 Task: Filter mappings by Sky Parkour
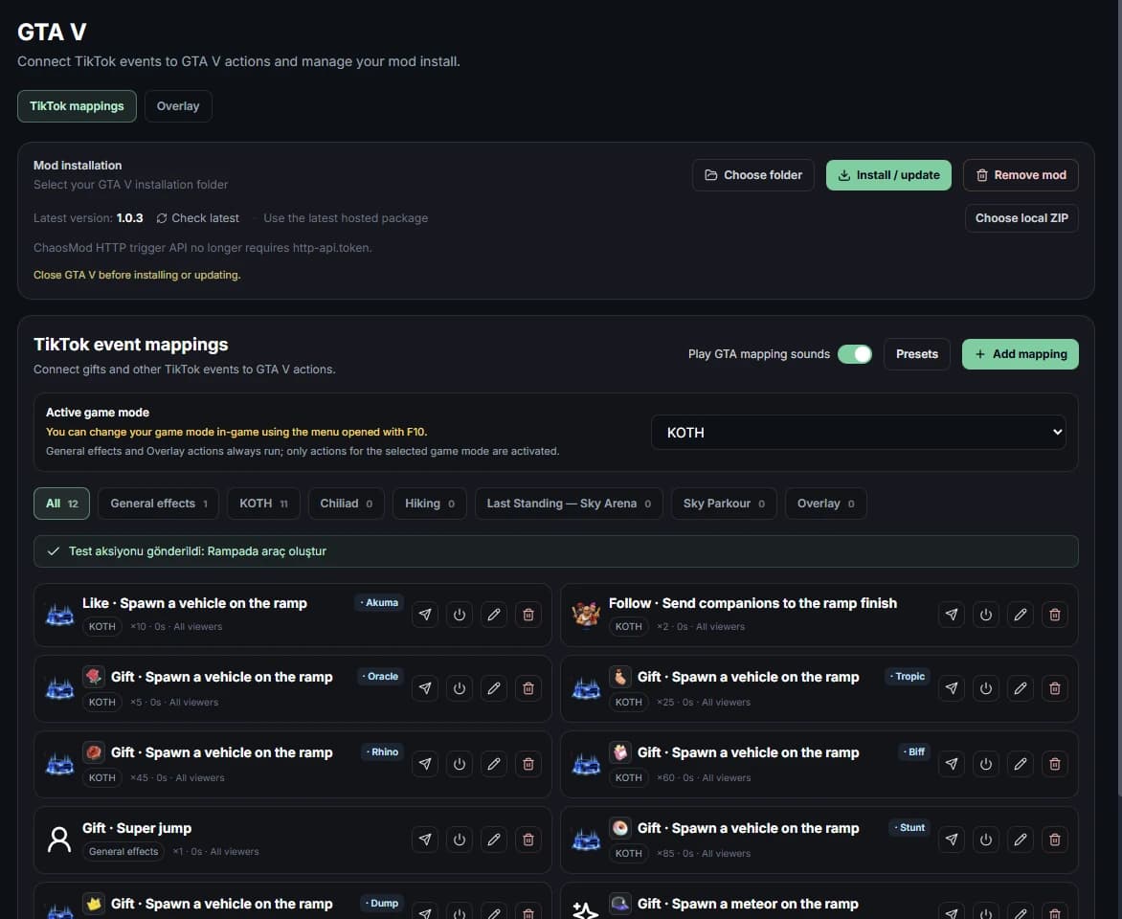(x=724, y=504)
